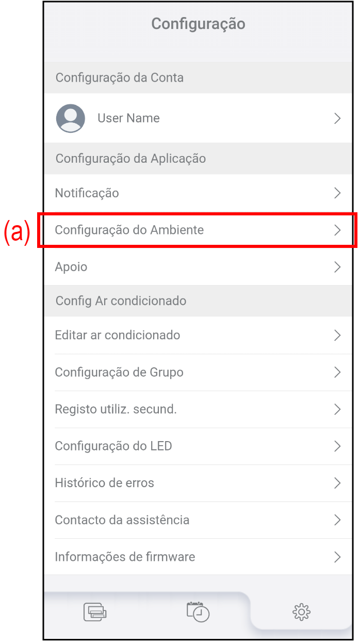Open Configuração de Grupo

119,372
